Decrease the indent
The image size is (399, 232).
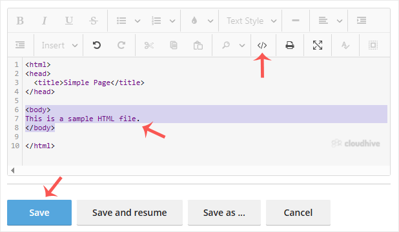(x=20, y=46)
